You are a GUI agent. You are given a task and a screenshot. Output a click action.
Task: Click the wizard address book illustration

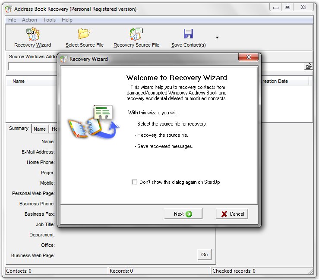[x=94, y=122]
